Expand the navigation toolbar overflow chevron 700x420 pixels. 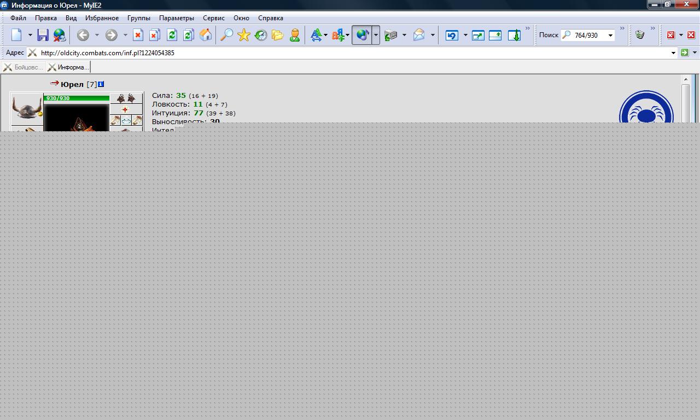pos(528,28)
